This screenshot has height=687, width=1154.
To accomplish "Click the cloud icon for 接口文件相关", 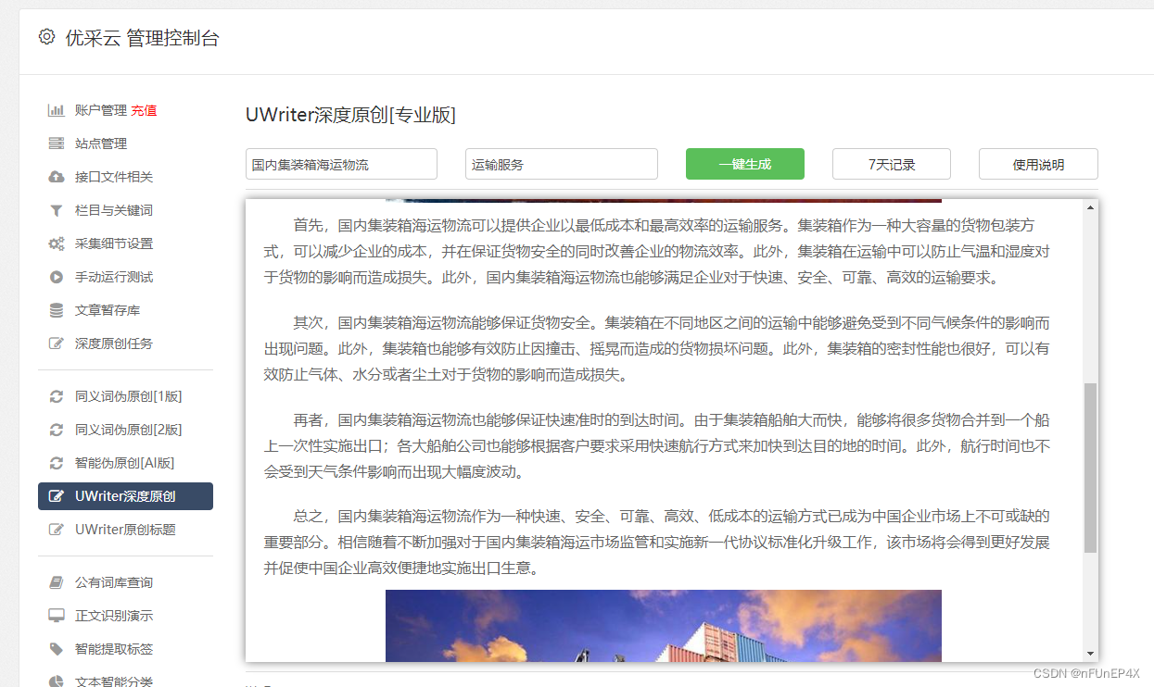I will click(57, 176).
